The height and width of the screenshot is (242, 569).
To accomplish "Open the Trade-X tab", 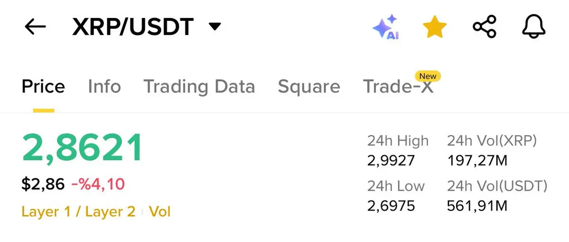I will (398, 86).
